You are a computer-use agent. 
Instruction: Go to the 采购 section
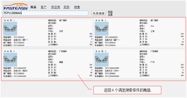[x=66, y=7]
